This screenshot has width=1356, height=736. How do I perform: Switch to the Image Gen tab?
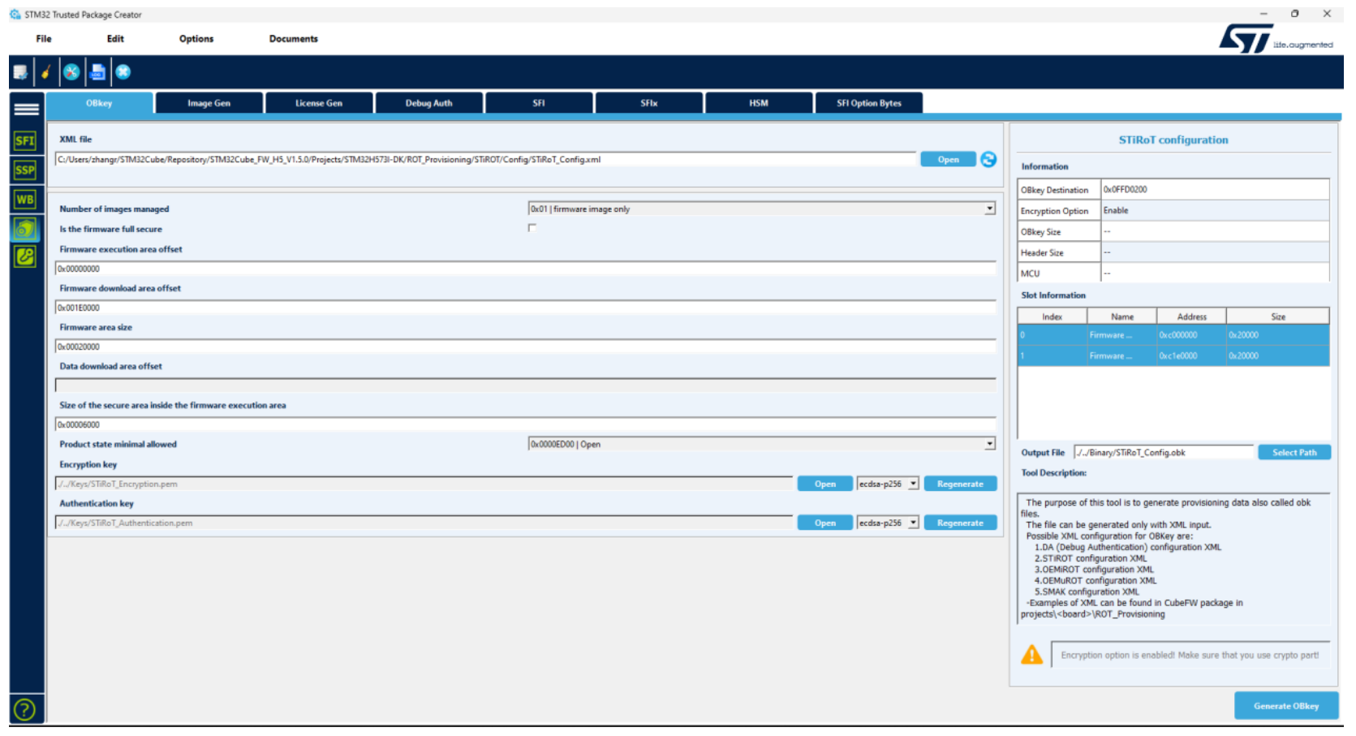(209, 103)
